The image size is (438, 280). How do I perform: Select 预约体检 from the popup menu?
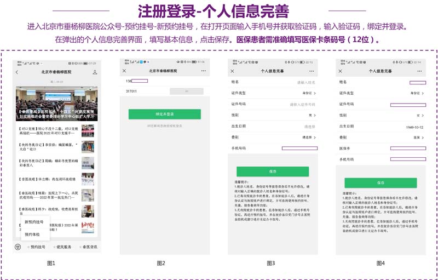(32, 235)
